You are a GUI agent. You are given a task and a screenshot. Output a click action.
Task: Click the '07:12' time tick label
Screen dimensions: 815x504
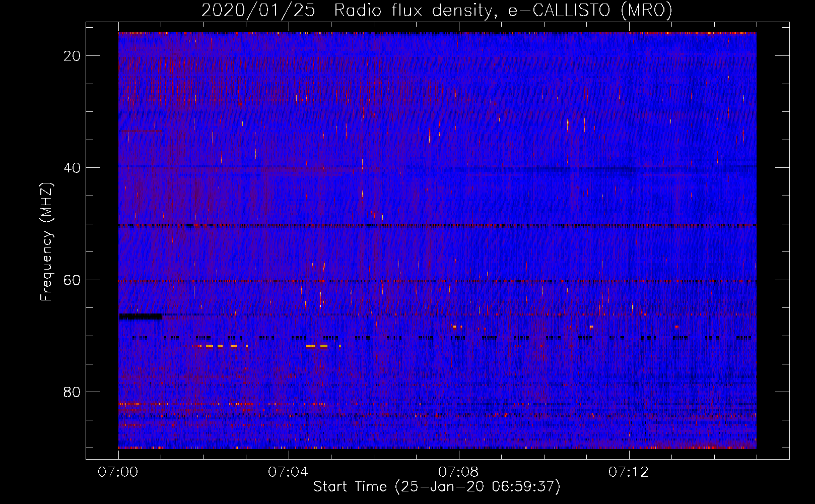[629, 472]
